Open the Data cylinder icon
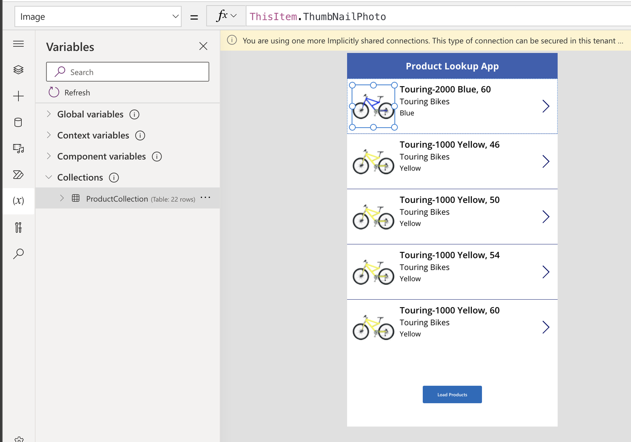 click(18, 122)
